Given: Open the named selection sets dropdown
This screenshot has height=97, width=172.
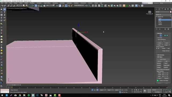Looking at the screenshot, I should click(x=79, y=5).
